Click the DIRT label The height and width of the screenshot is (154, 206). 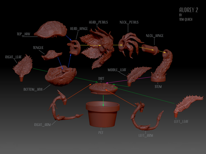pyautogui.click(x=101, y=78)
